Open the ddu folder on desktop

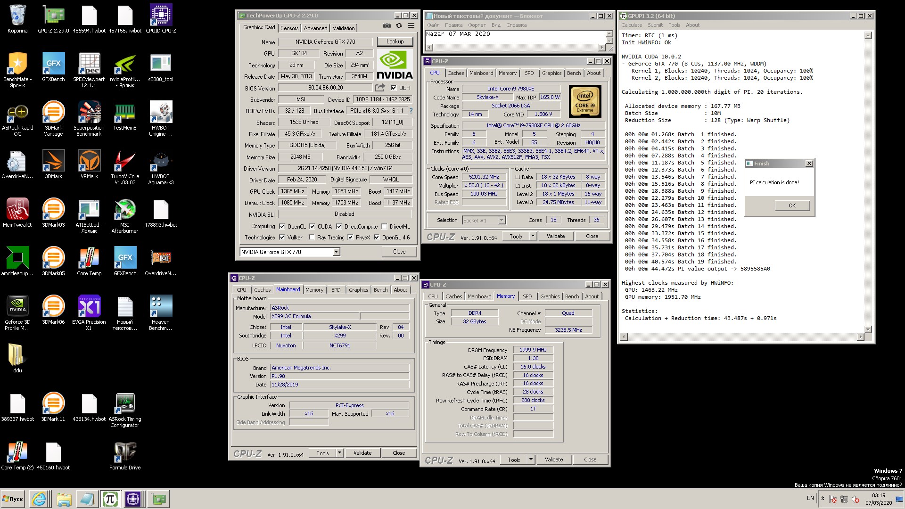point(17,358)
